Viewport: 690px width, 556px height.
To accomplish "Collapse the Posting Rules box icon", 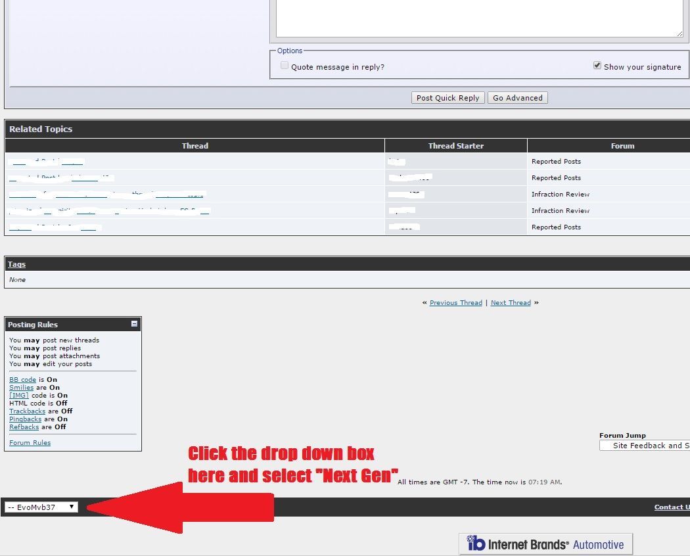I will point(135,324).
